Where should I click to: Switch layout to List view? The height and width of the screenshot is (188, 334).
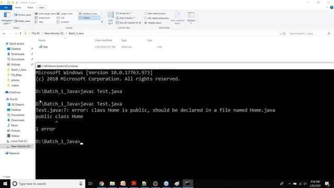coord(61,18)
